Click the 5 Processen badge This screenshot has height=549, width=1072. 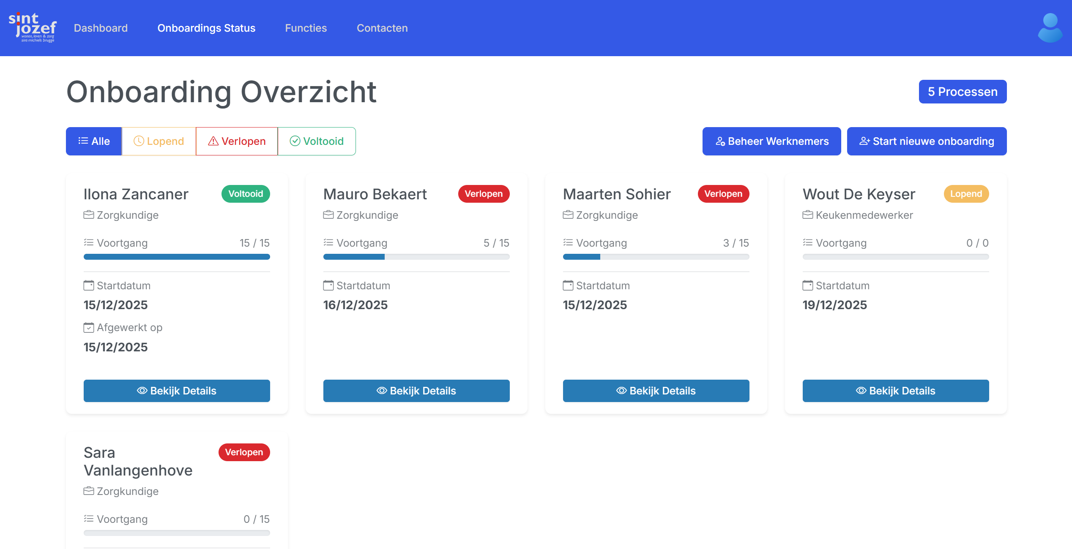coord(962,92)
